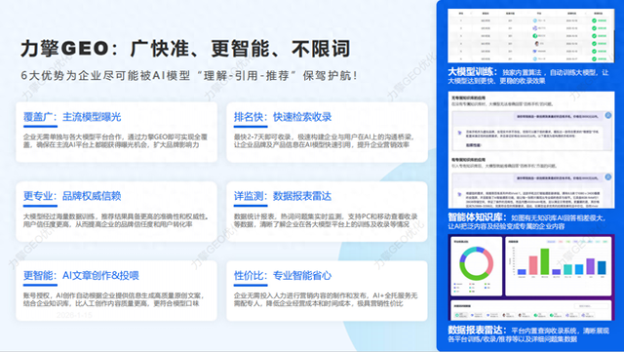The image size is (624, 352).
Task: Click the "大模型训练：" caption heading
Action: click(472, 72)
